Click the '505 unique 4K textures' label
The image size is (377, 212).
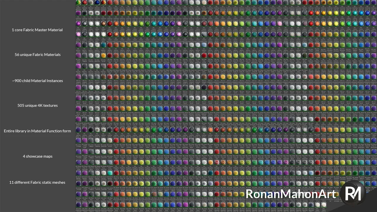37,105
